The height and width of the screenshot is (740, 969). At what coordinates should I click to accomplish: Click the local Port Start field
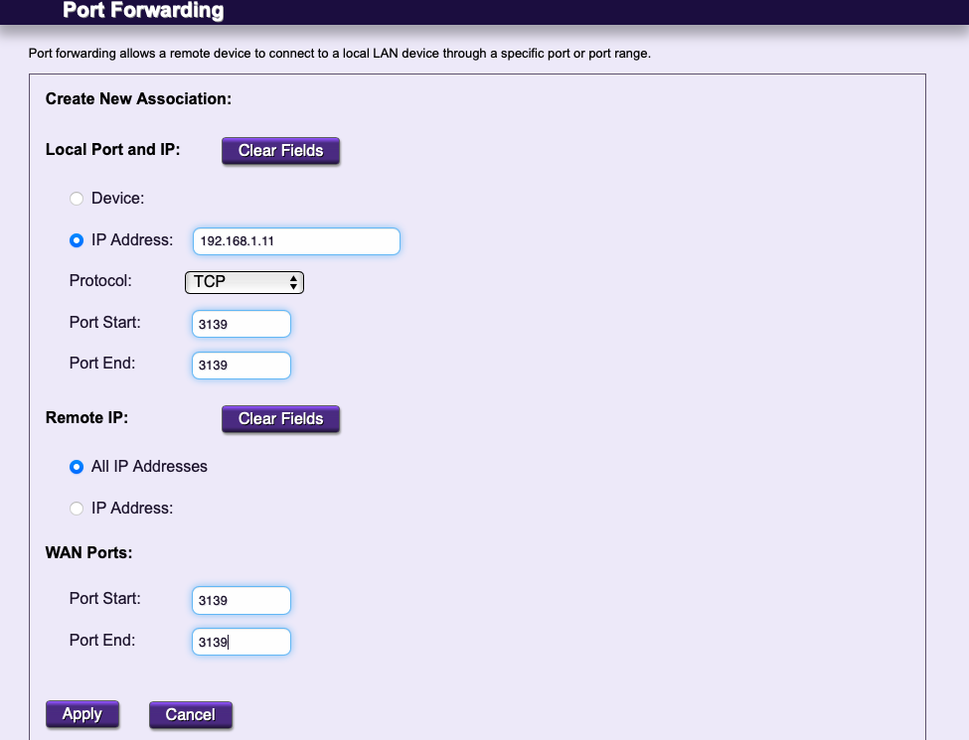241,324
